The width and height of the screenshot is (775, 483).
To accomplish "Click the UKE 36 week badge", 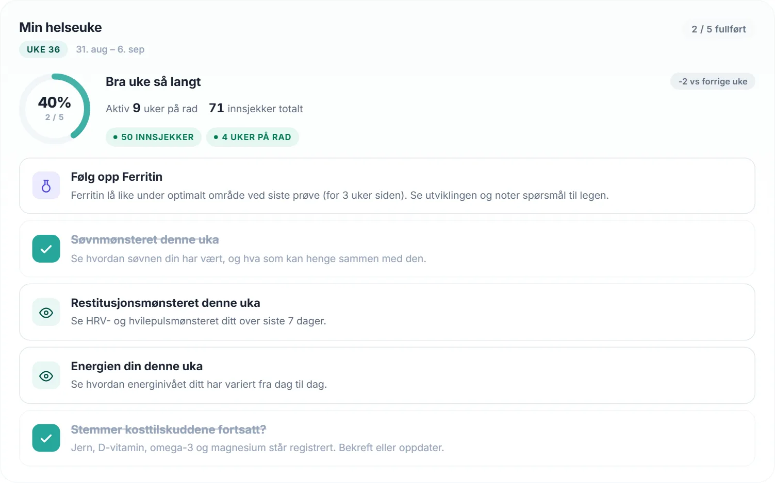I will point(43,49).
